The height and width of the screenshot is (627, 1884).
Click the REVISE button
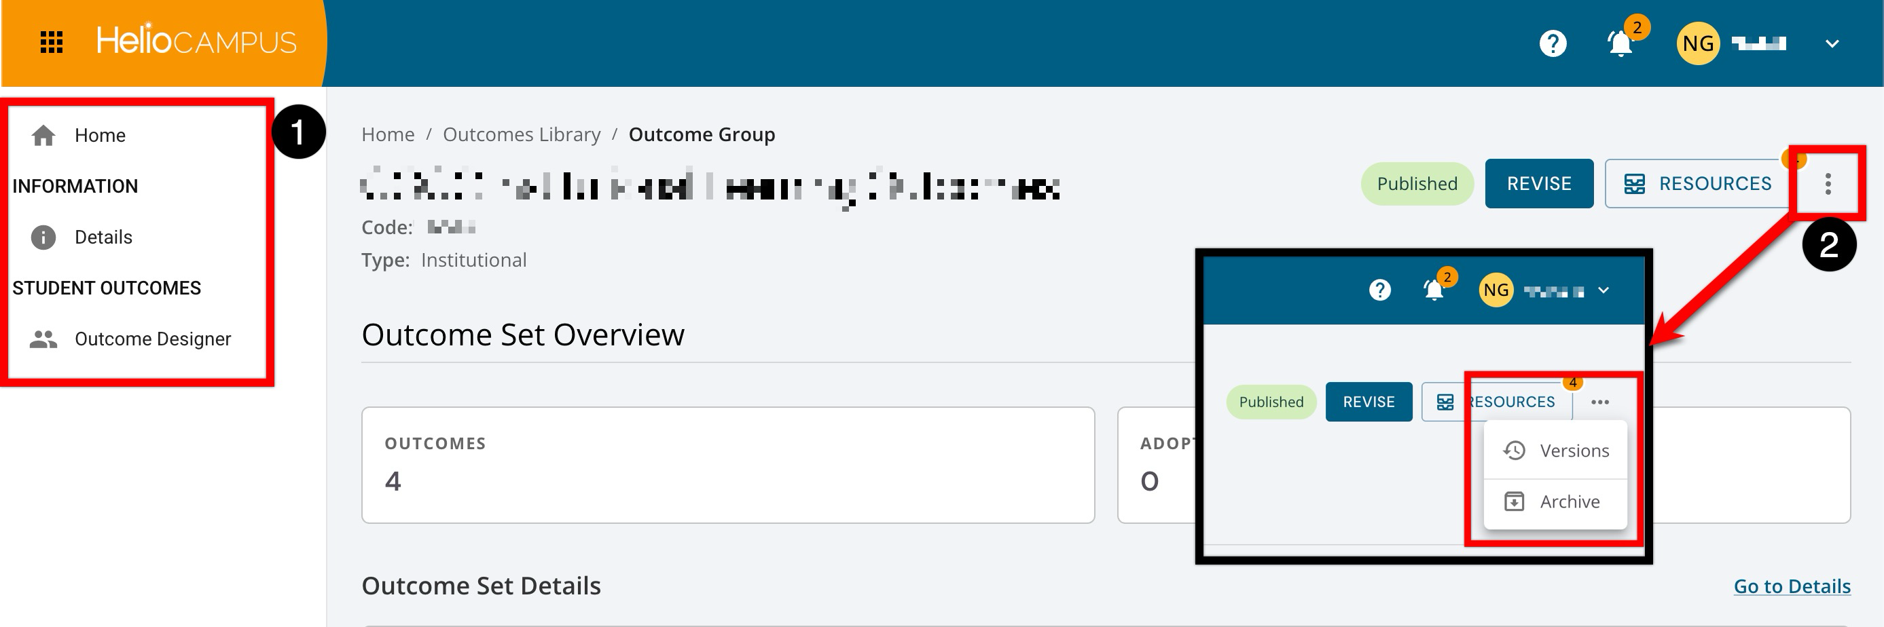pyautogui.click(x=1539, y=183)
